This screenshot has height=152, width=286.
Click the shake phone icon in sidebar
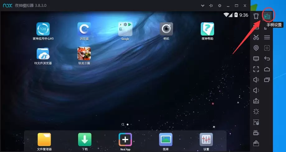256,16
